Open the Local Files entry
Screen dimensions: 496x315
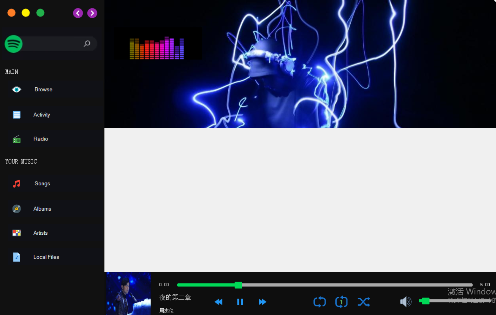click(46, 257)
